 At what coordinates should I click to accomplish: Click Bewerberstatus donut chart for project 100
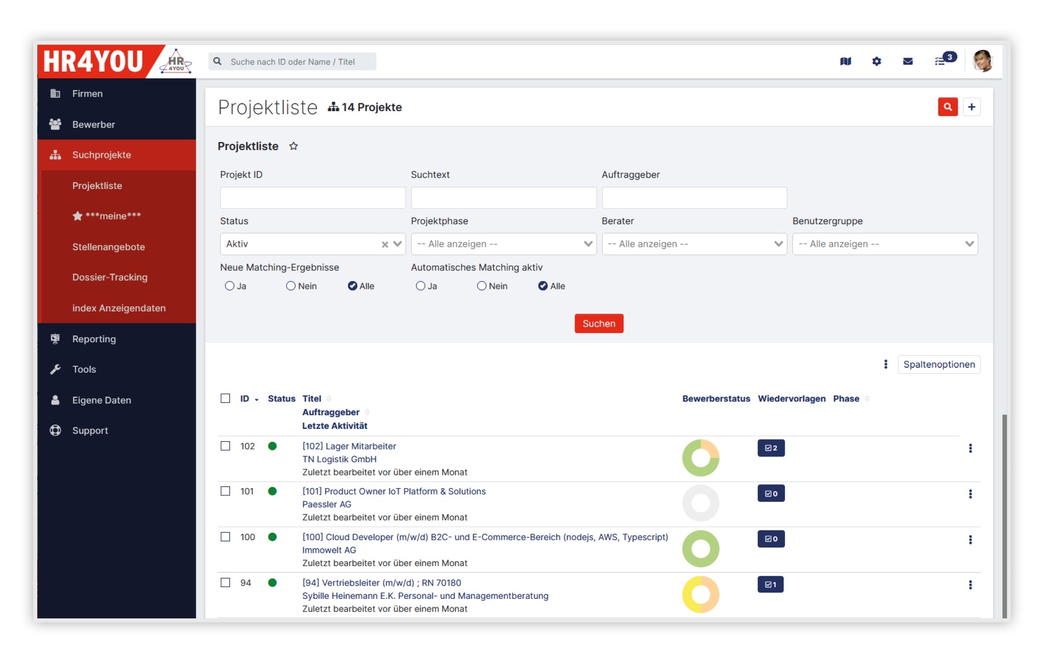click(x=700, y=548)
